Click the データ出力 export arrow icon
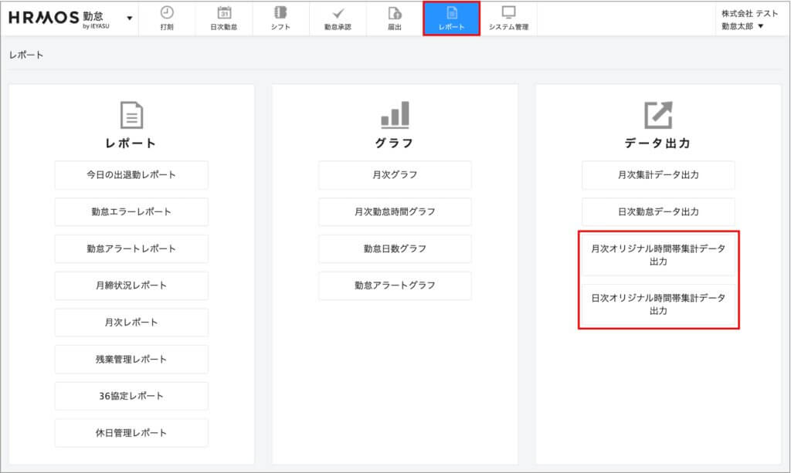 [x=658, y=115]
